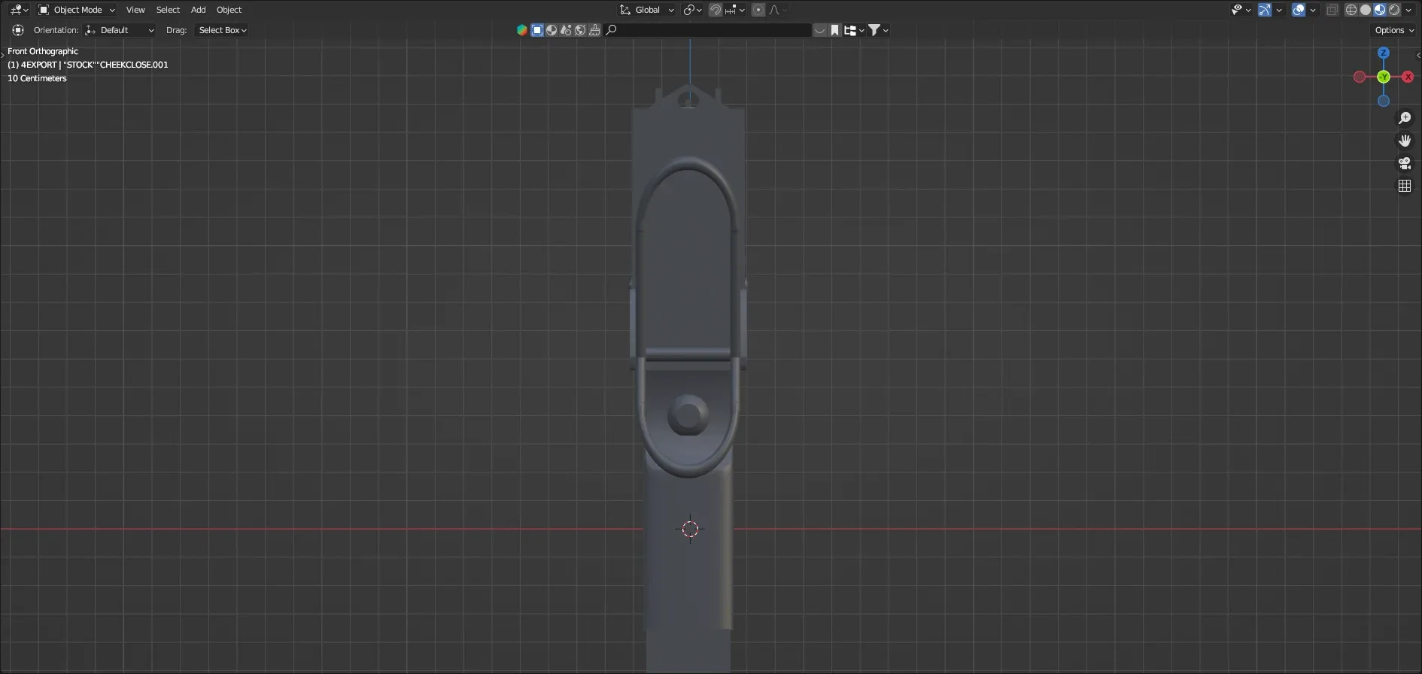Screen dimensions: 1422x674
Task: Click the curved-line button beside search
Action: [820, 30]
